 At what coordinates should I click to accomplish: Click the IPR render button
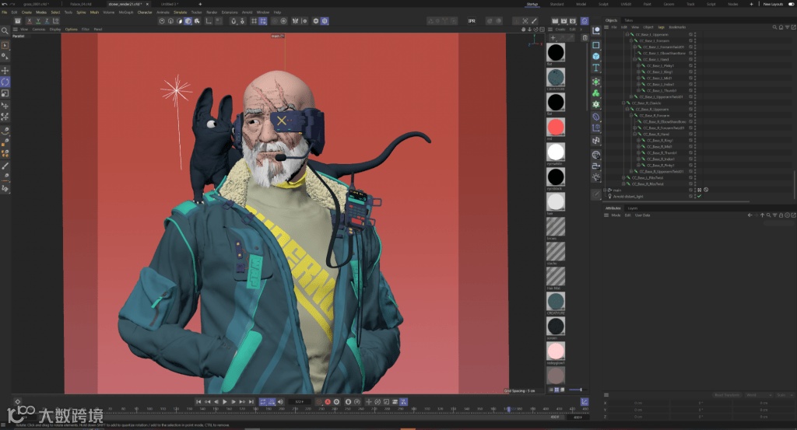coord(472,21)
